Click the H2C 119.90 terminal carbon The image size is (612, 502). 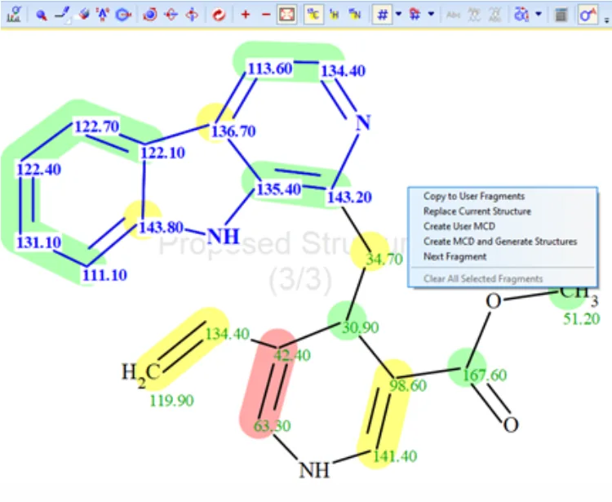[141, 373]
